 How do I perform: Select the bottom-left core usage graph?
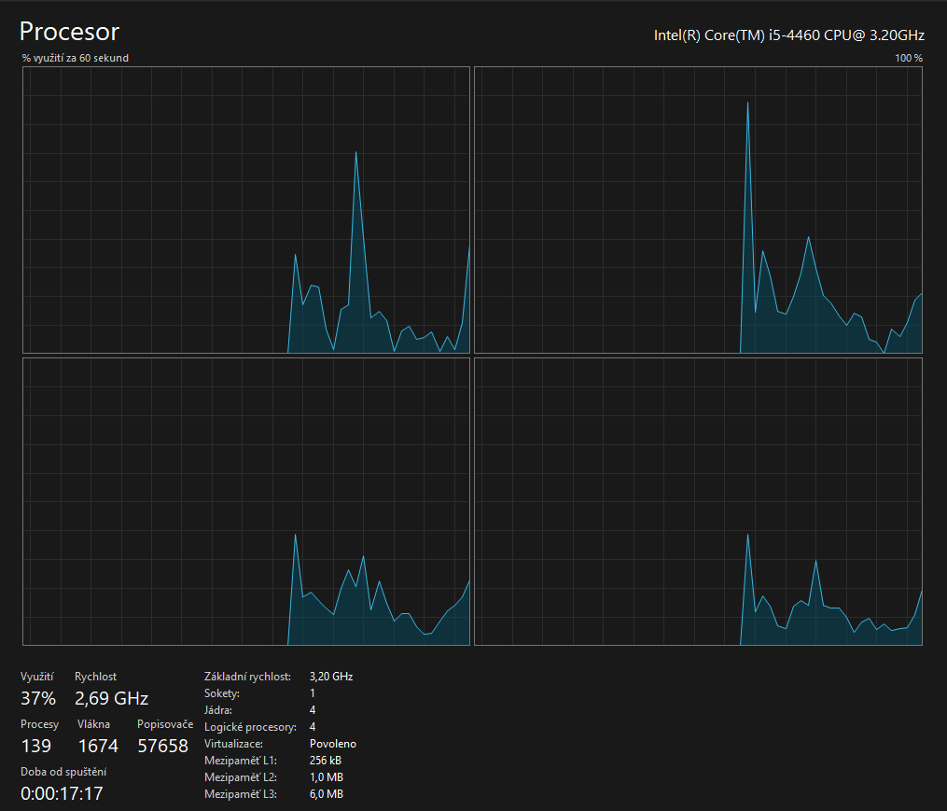point(245,501)
